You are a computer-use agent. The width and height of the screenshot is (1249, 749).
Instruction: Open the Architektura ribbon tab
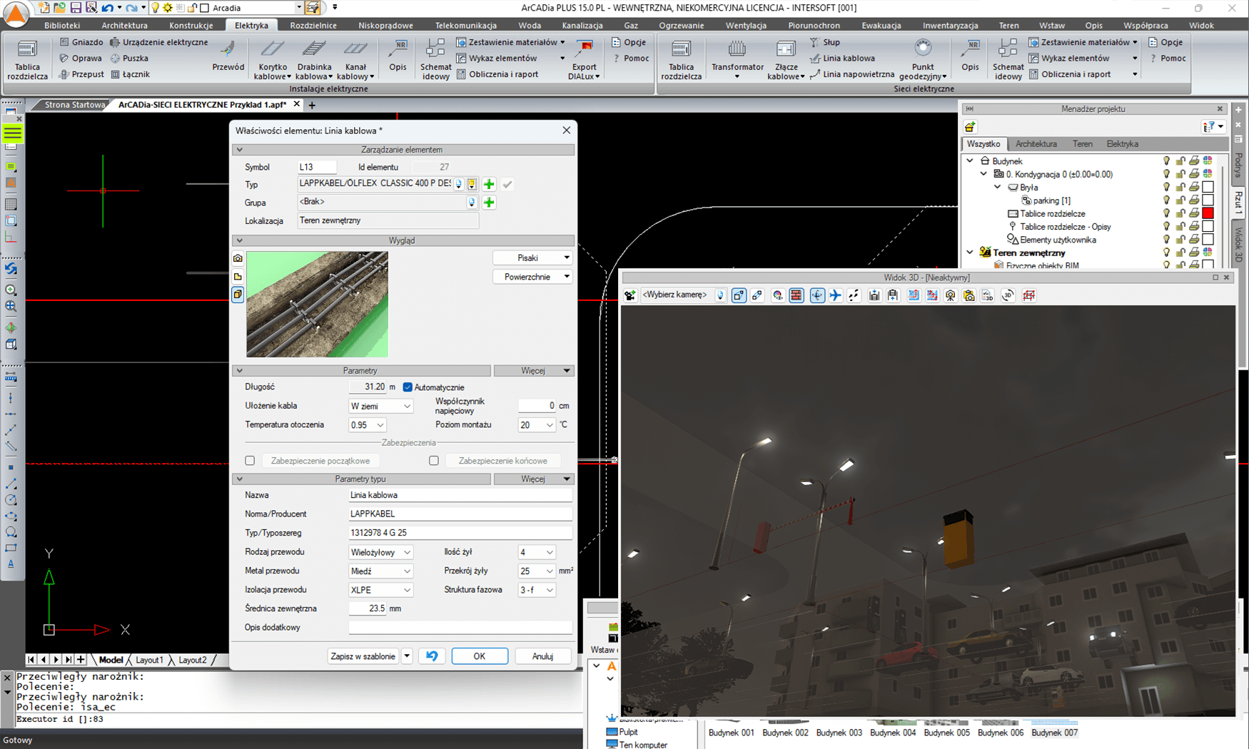pyautogui.click(x=124, y=25)
